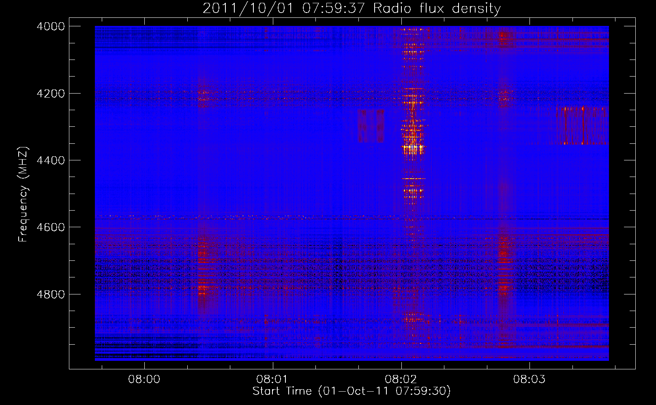Click the 4800 frequency axis label

(x=51, y=294)
